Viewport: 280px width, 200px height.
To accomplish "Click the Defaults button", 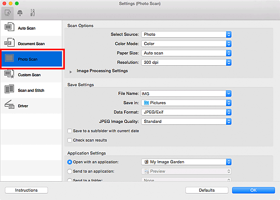I will 207,190.
